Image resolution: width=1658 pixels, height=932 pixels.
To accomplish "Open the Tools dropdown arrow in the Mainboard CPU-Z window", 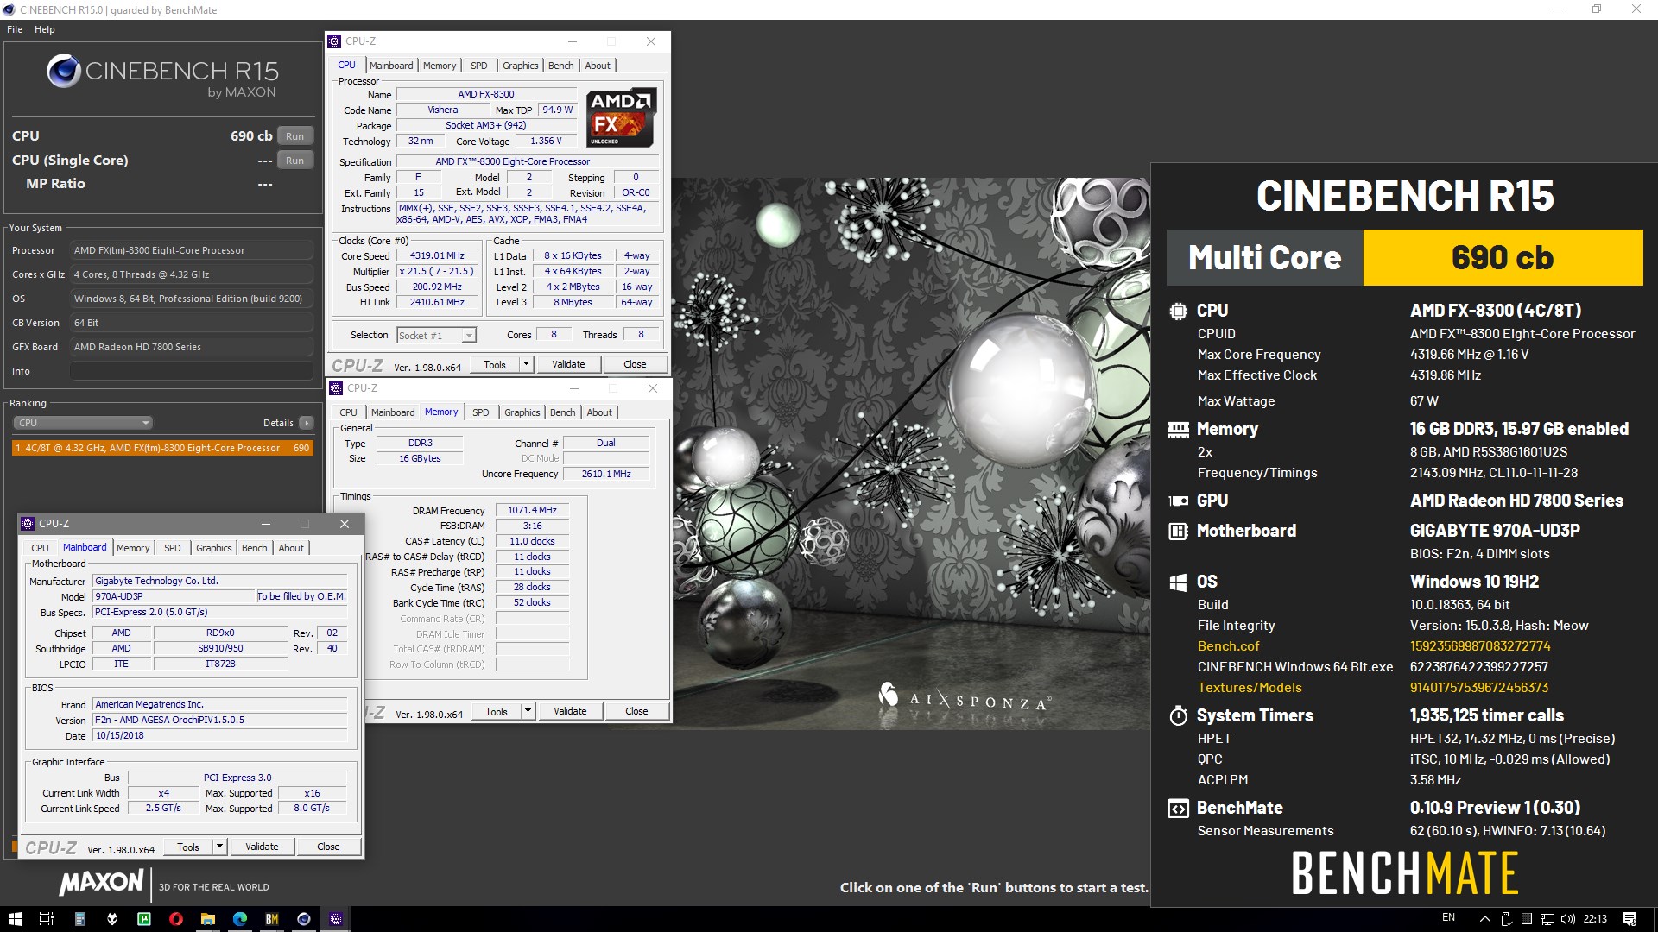I will (219, 847).
